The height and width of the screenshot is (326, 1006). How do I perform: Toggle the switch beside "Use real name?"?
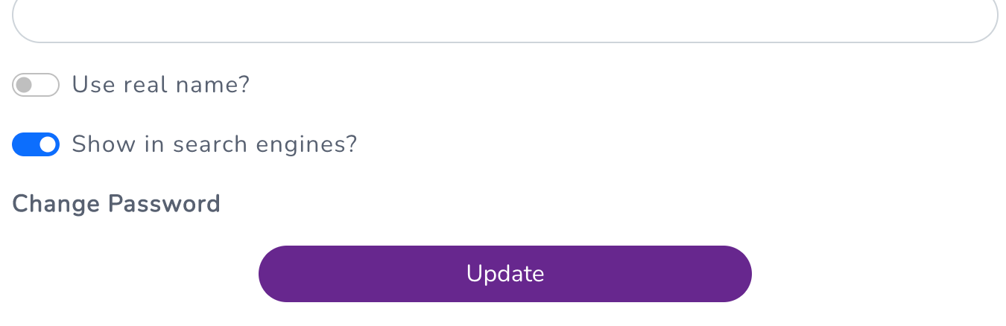coord(35,85)
